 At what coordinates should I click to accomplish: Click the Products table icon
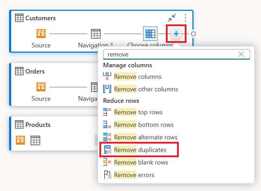pyautogui.click(x=19, y=124)
